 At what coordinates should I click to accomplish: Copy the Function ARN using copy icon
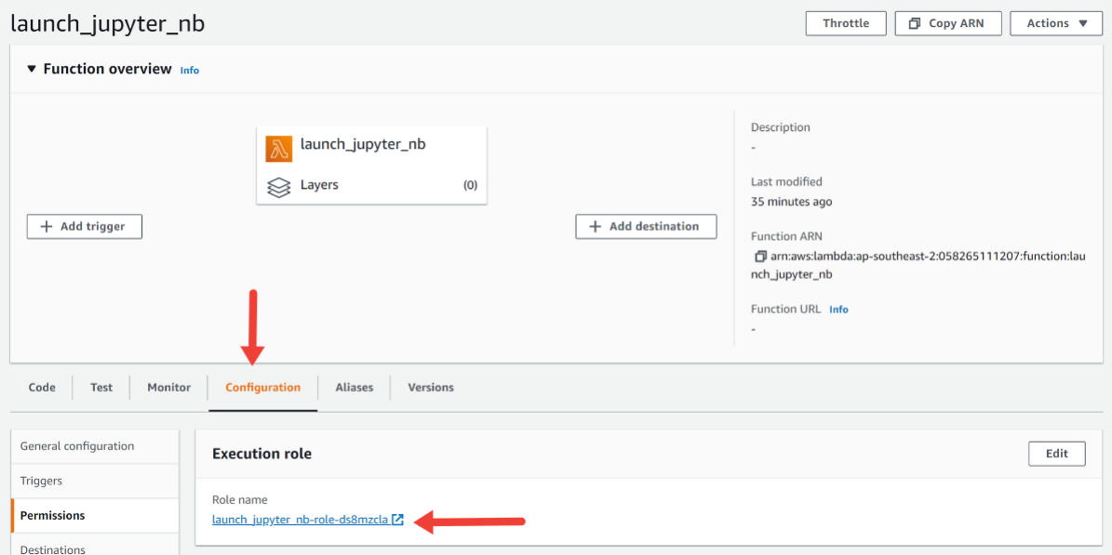760,256
